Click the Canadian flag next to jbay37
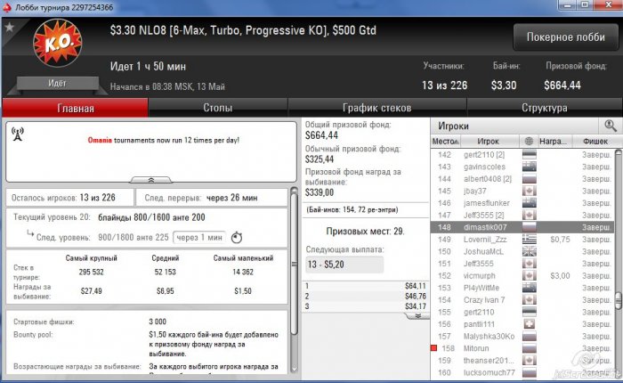The image size is (623, 383). point(529,191)
